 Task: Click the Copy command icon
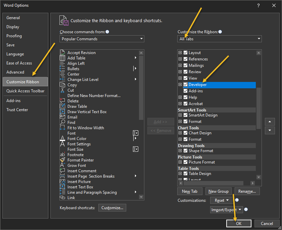click(62, 85)
